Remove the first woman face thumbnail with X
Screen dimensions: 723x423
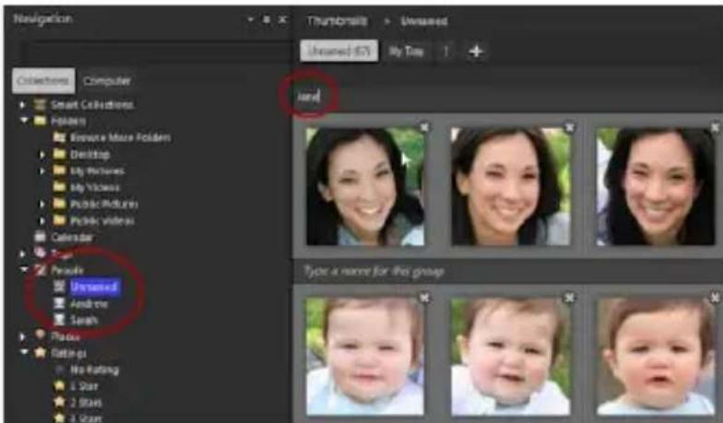coord(424,127)
